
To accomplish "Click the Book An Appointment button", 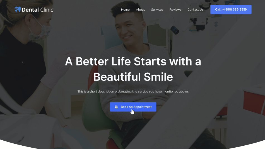I will [133, 107].
